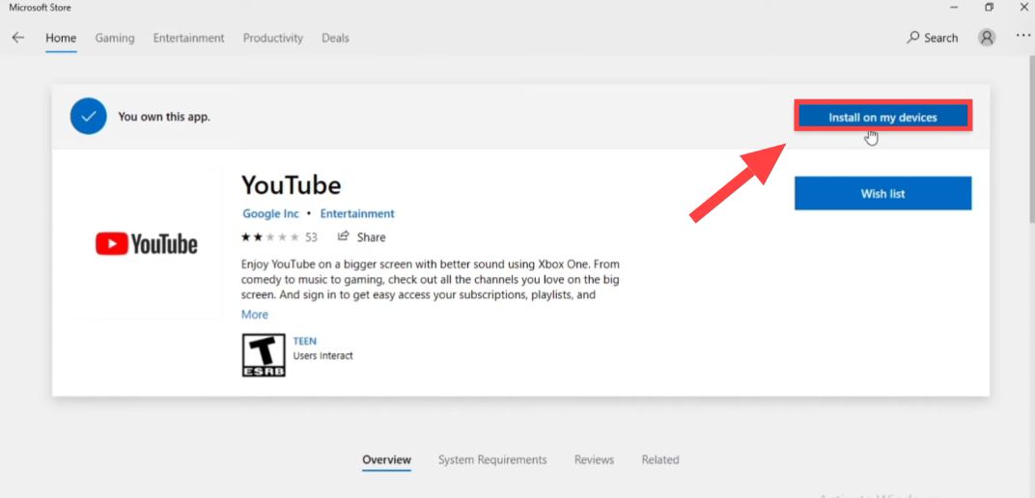Expand description with More link
The height and width of the screenshot is (498, 1035).
255,315
